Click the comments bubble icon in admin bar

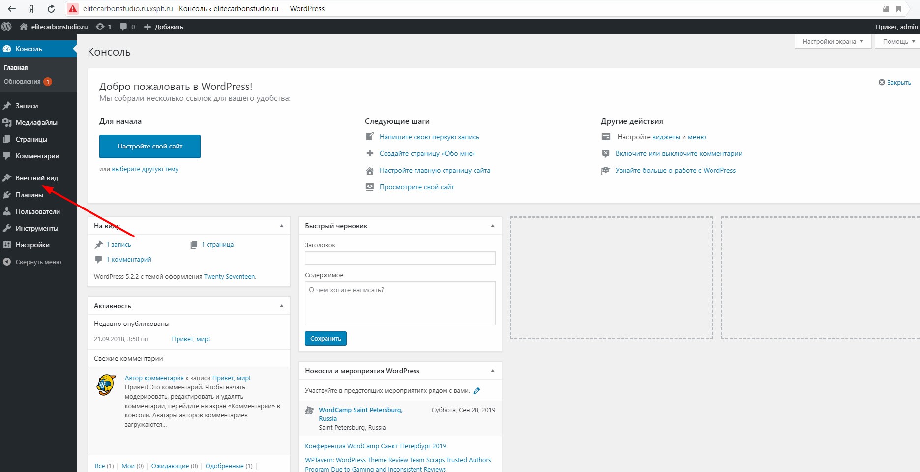[123, 27]
